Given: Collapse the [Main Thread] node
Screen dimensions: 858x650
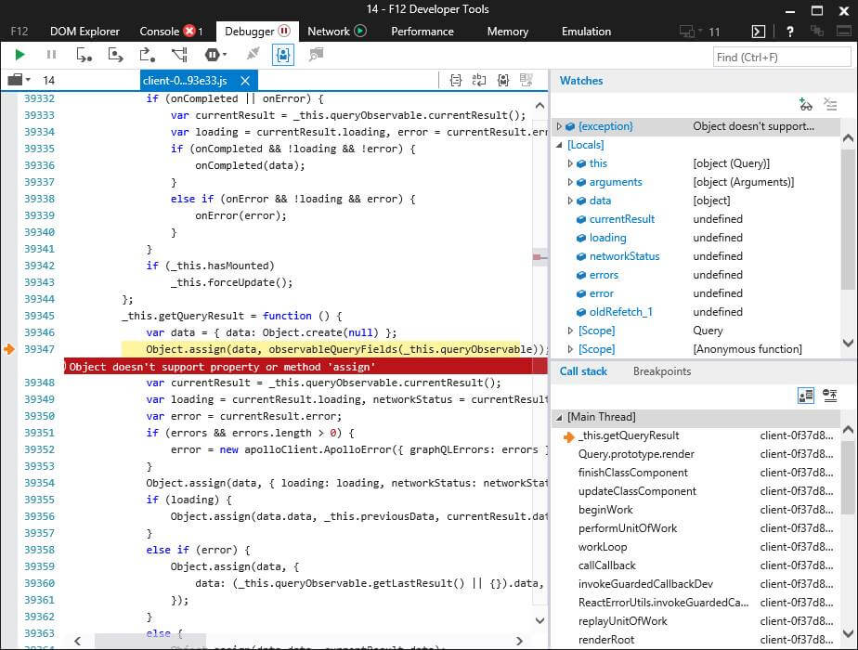Looking at the screenshot, I should 559,418.
